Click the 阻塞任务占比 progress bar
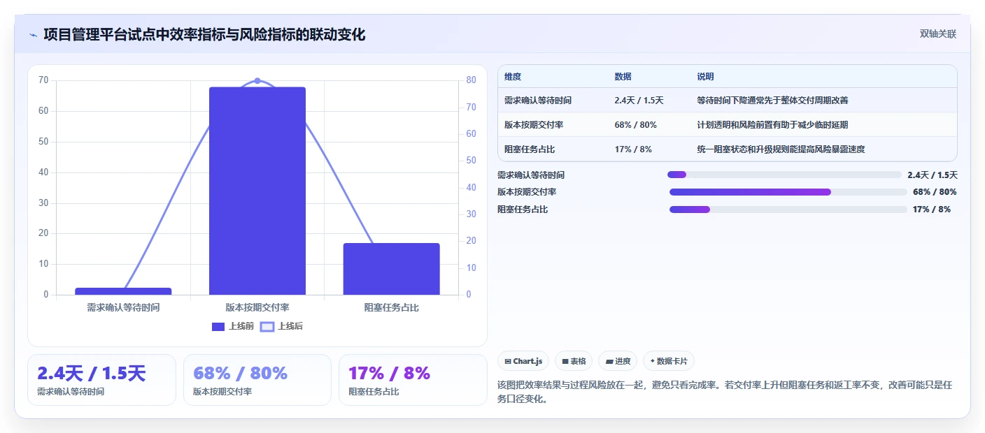This screenshot has width=985, height=433. click(788, 209)
